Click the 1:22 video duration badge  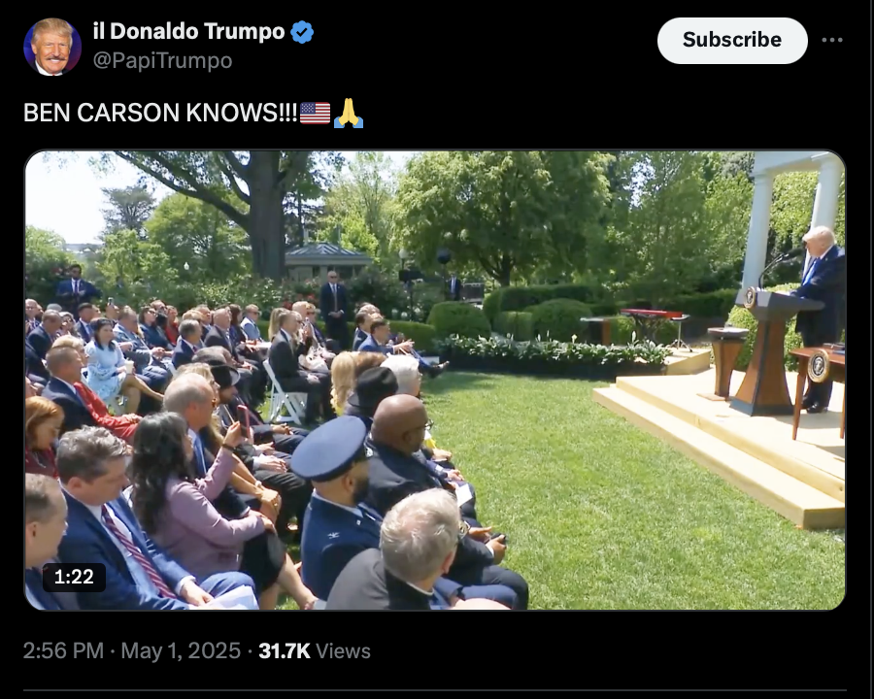[x=74, y=577]
